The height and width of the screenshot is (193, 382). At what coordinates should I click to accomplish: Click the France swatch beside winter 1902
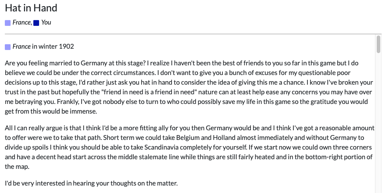[7, 47]
